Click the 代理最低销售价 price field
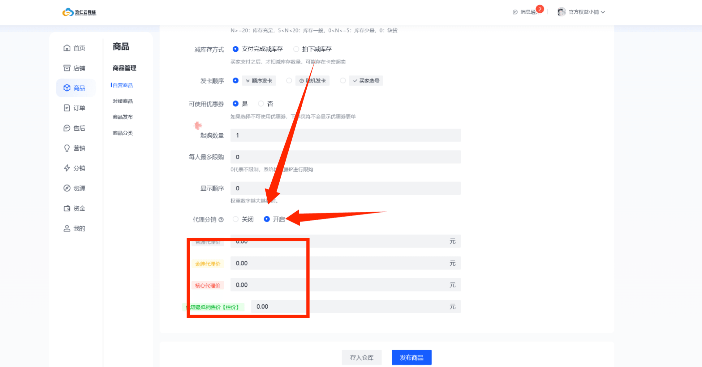This screenshot has width=702, height=367. pos(356,306)
